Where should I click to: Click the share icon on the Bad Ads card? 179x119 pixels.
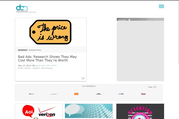click(83, 78)
